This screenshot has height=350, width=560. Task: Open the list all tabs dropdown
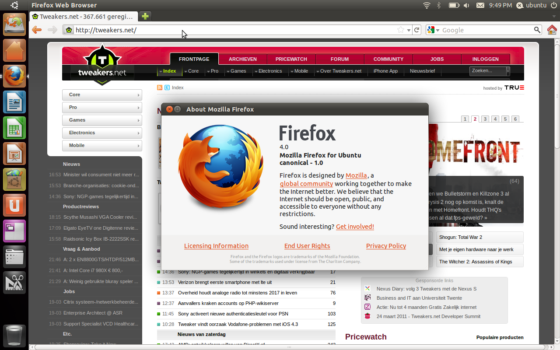(554, 16)
